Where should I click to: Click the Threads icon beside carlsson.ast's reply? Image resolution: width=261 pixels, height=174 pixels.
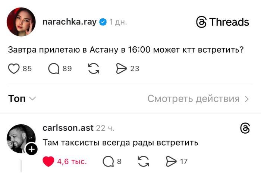pyautogui.click(x=245, y=128)
